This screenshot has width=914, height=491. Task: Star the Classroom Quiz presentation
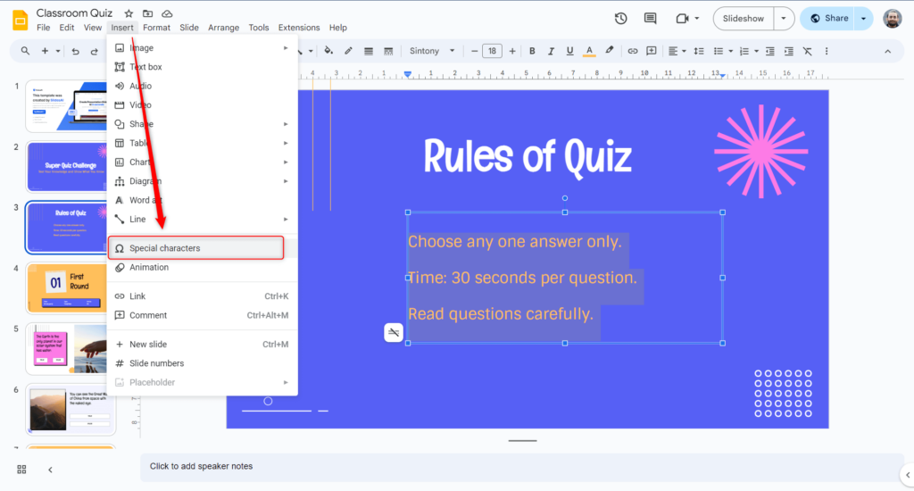click(129, 14)
